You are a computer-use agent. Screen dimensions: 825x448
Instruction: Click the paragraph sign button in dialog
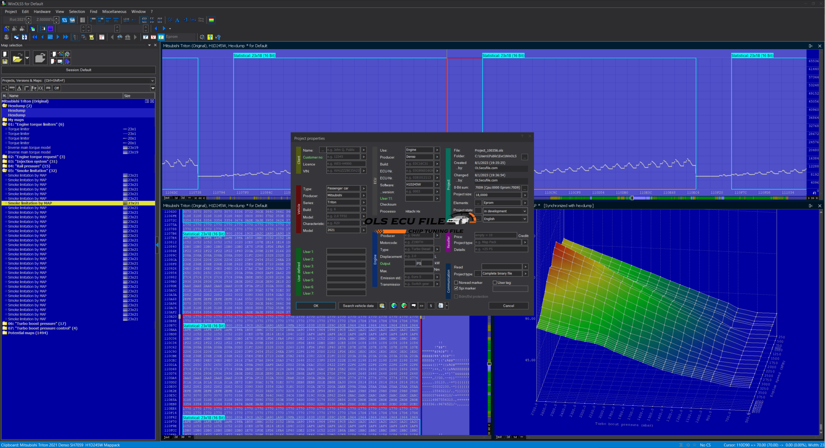(431, 306)
